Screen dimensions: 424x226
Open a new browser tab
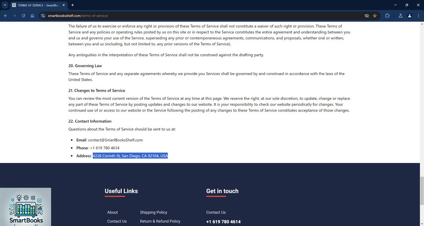coord(72,5)
